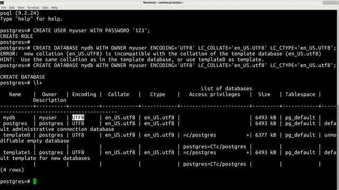339x190 pixels.
Task: Click the 'Encoding' column header
Action: pyautogui.click(x=84, y=94)
